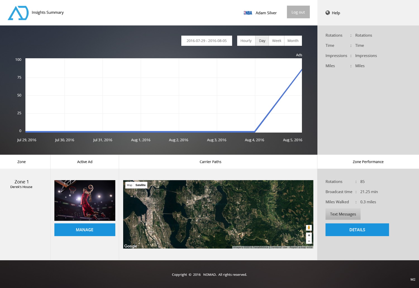Click the Derek's House label
Image resolution: width=419 pixels, height=288 pixels.
[21, 187]
